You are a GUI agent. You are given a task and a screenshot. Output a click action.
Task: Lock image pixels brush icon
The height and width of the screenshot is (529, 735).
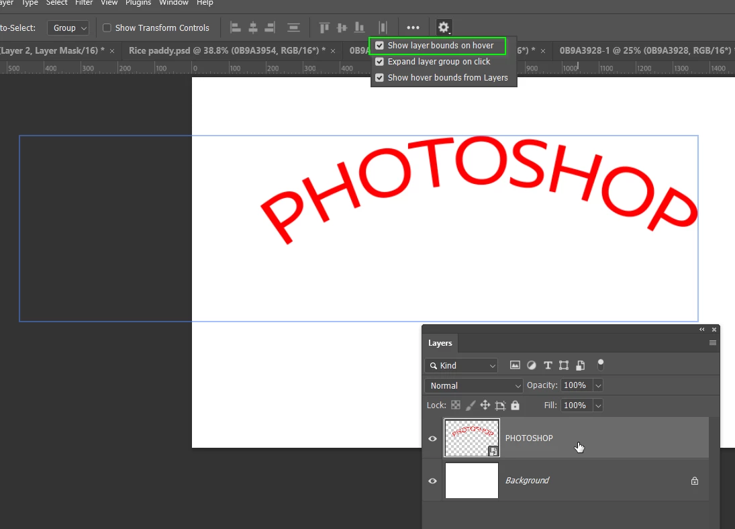[x=471, y=405]
